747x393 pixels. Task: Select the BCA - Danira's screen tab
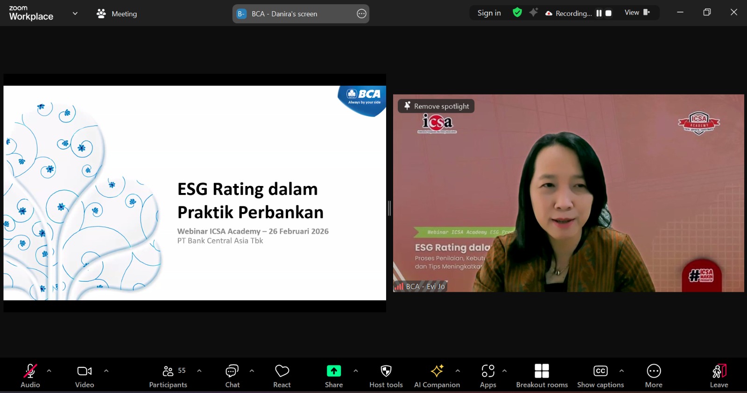coord(301,14)
